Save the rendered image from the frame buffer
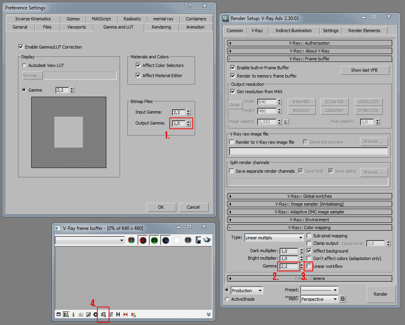The width and height of the screenshot is (405, 325). tap(198, 240)
